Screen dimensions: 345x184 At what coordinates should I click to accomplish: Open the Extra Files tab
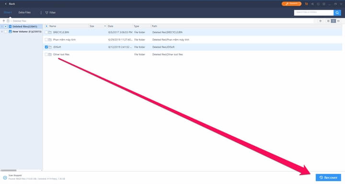[24, 12]
